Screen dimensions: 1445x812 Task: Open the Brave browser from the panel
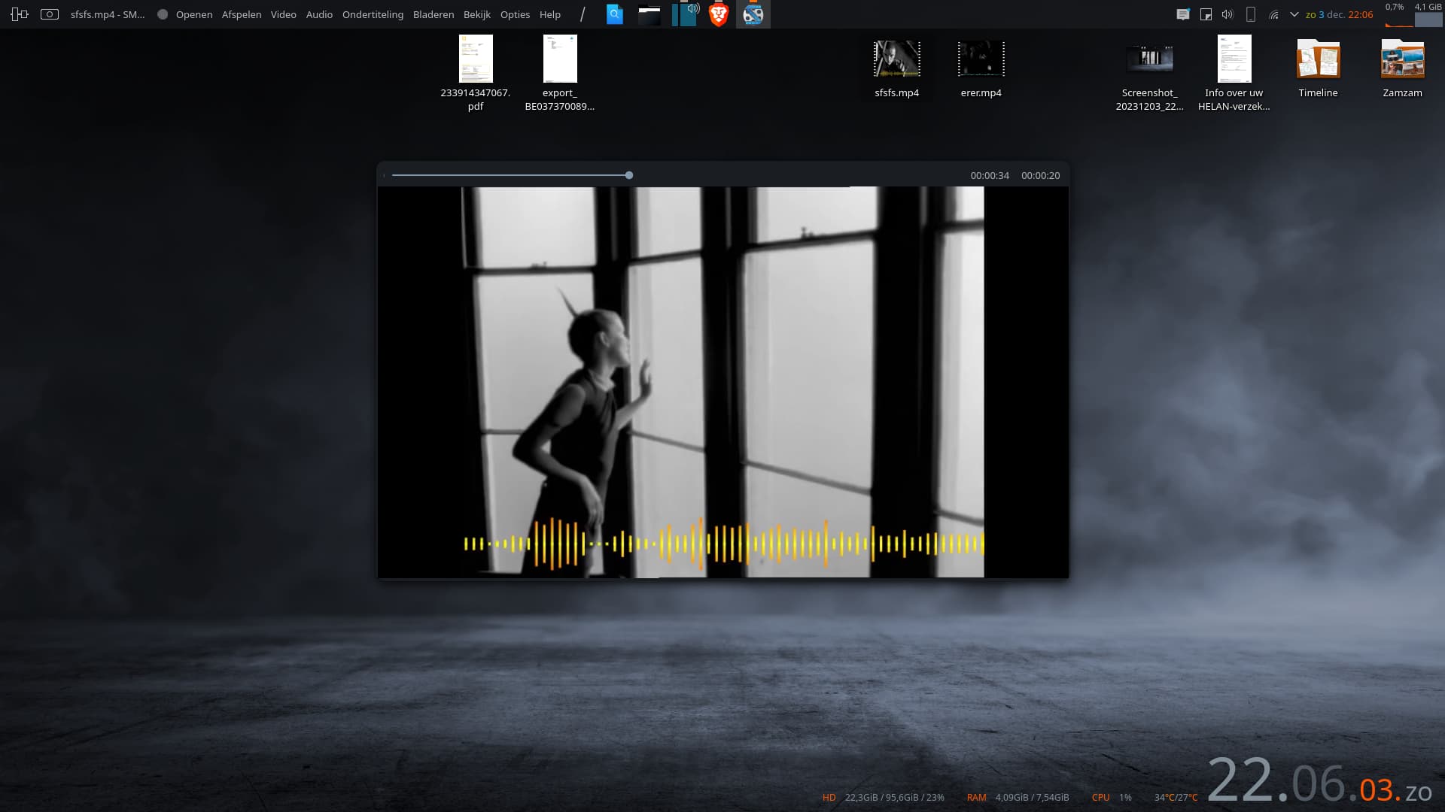click(x=719, y=14)
